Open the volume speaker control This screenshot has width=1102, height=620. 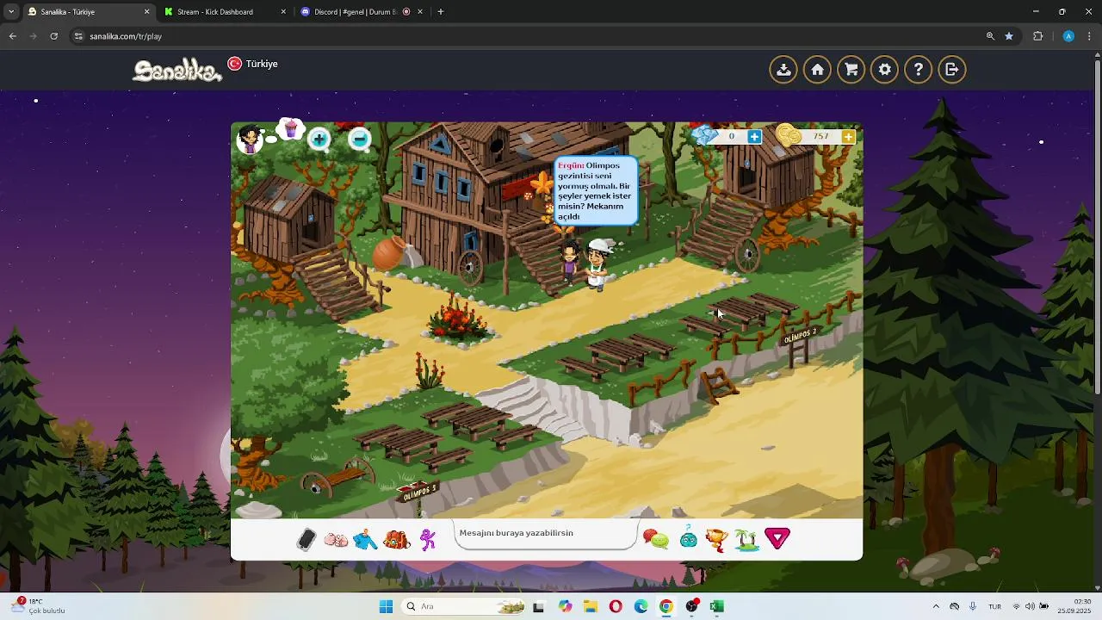[1029, 606]
